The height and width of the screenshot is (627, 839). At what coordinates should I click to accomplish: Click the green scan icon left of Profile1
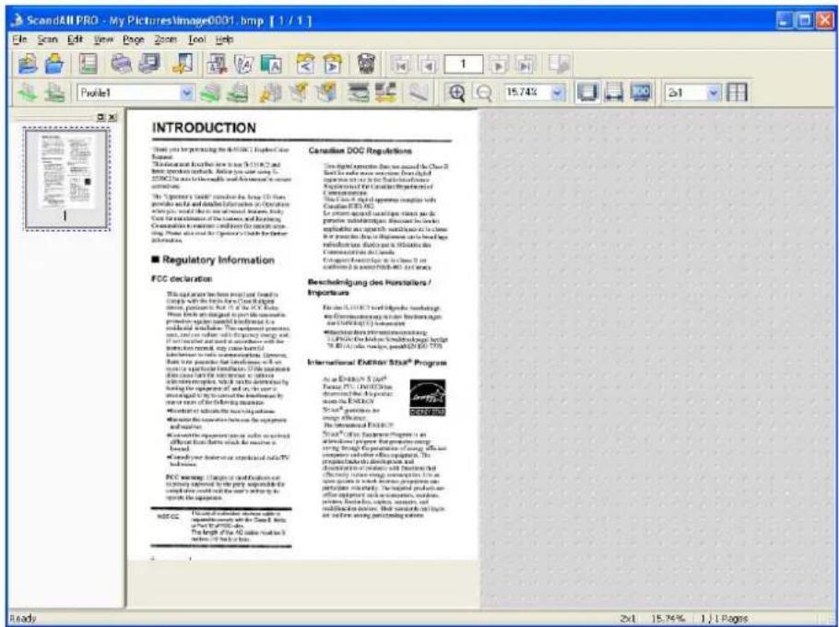pyautogui.click(x=27, y=92)
